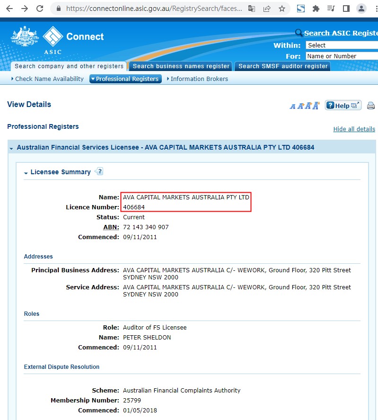378x420 pixels.
Task: Go back with the browser back arrow
Action: coord(9,9)
